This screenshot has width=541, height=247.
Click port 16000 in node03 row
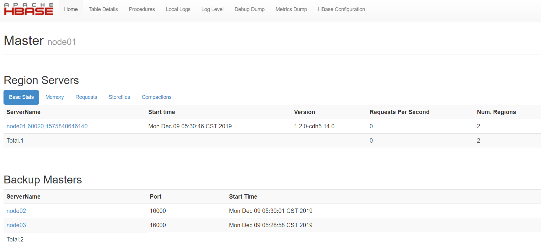coord(158,225)
